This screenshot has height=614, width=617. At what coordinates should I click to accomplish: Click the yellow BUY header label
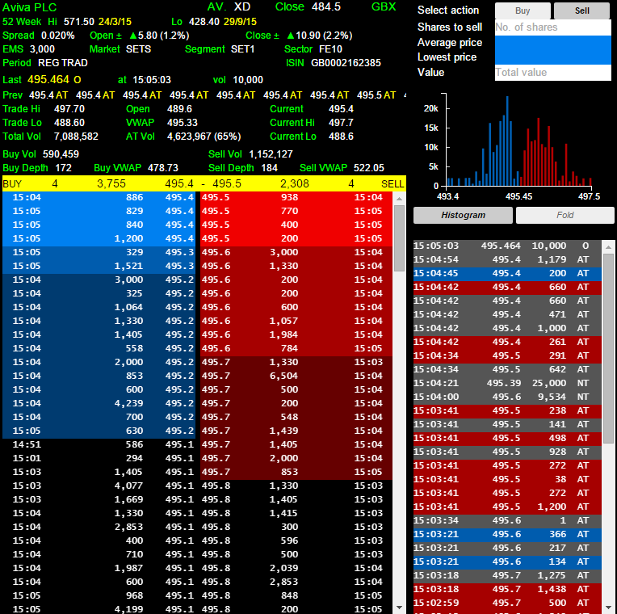12,184
